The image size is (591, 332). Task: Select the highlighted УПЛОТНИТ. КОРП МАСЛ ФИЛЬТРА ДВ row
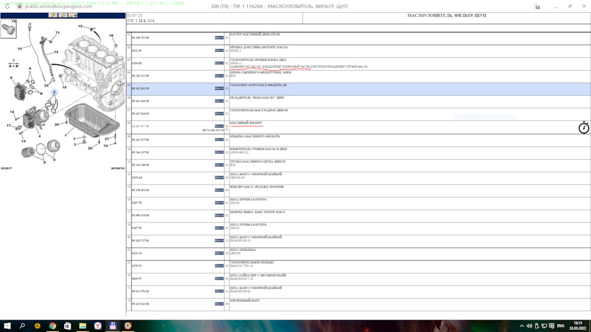[x=358, y=89]
